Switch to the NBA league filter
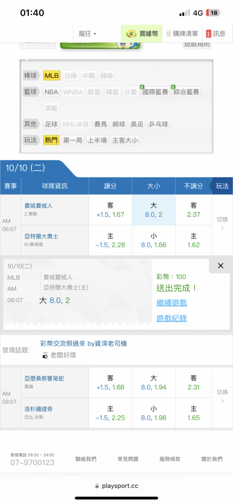Viewport: 233px width, 504px height. point(51,92)
